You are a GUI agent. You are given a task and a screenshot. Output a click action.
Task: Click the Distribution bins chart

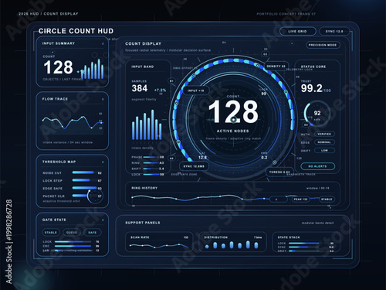pos(232,245)
